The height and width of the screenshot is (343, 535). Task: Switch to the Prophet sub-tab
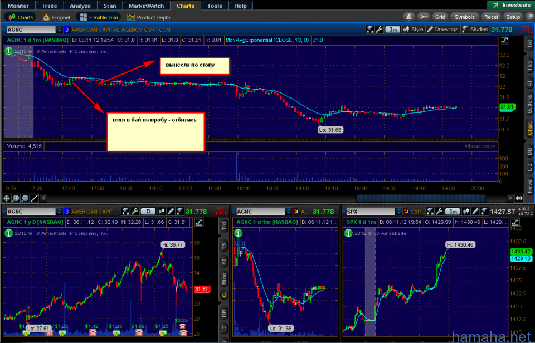(x=56, y=17)
